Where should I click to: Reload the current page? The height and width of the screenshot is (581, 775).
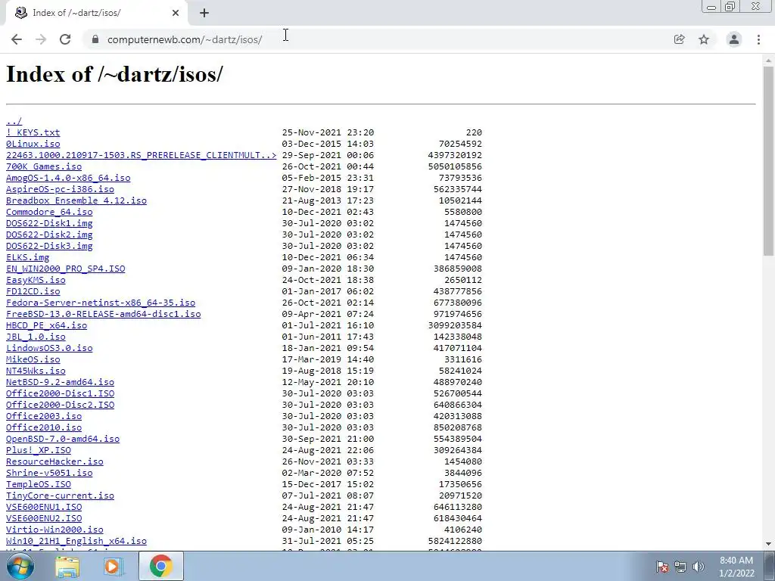click(x=65, y=39)
